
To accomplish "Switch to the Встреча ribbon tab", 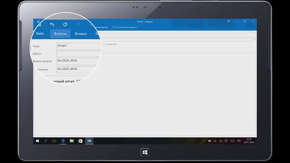I will [x=60, y=34].
